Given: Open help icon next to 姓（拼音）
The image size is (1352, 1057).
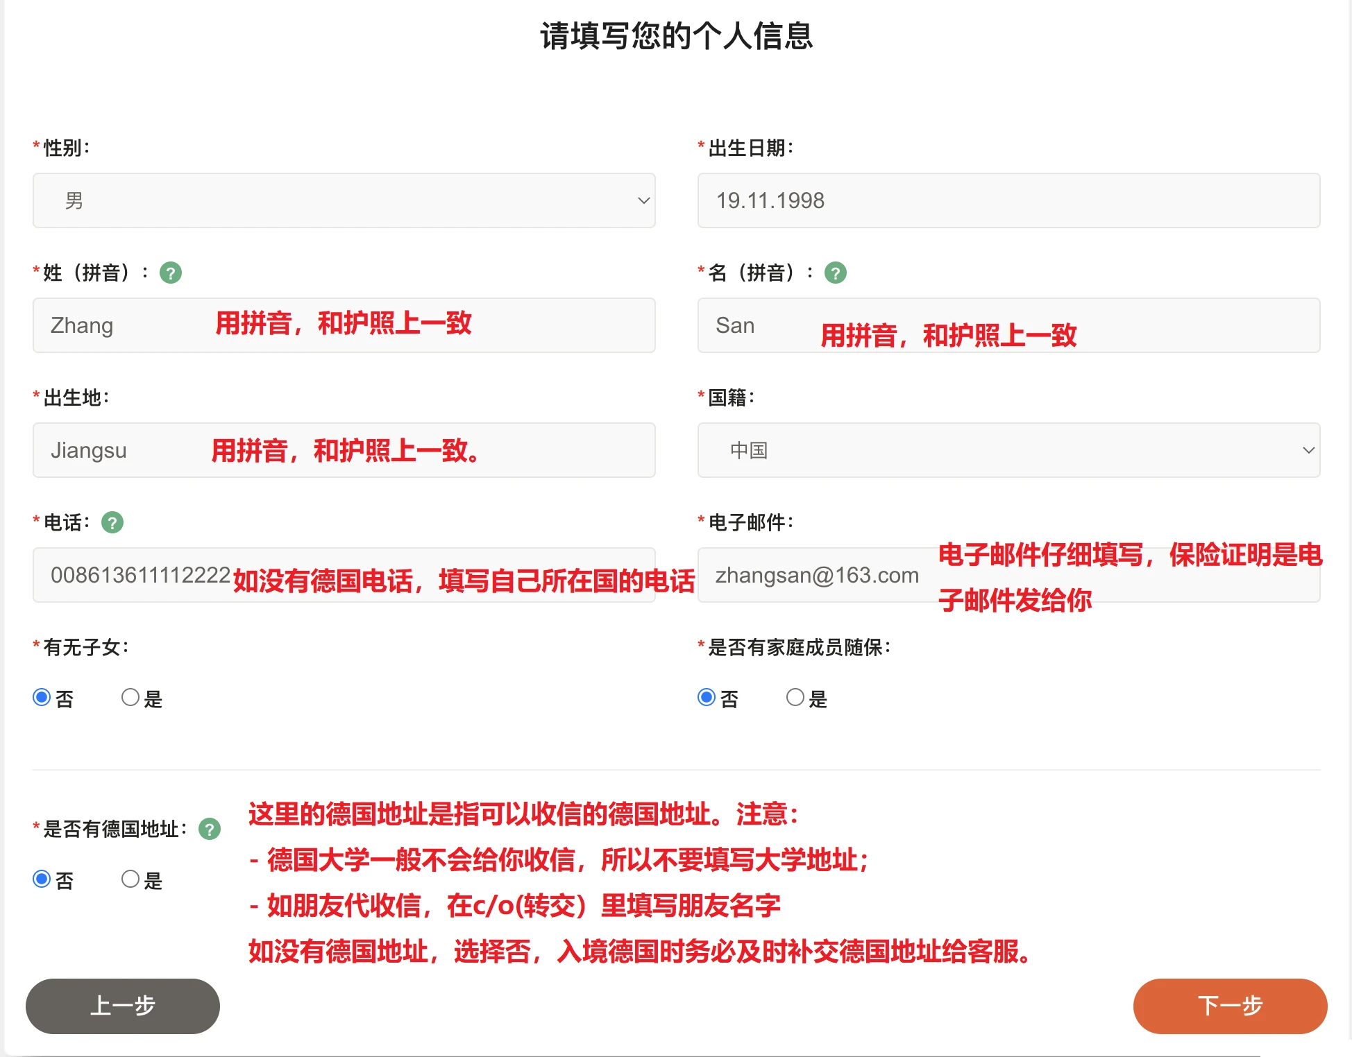Looking at the screenshot, I should pos(171,273).
